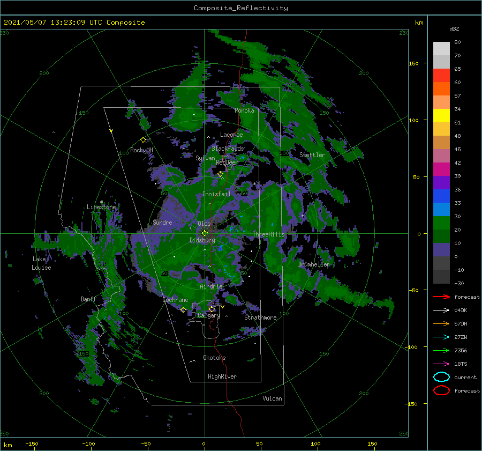Click the HighRiver city label
Viewport: 482px width, 451px height.
(x=222, y=376)
